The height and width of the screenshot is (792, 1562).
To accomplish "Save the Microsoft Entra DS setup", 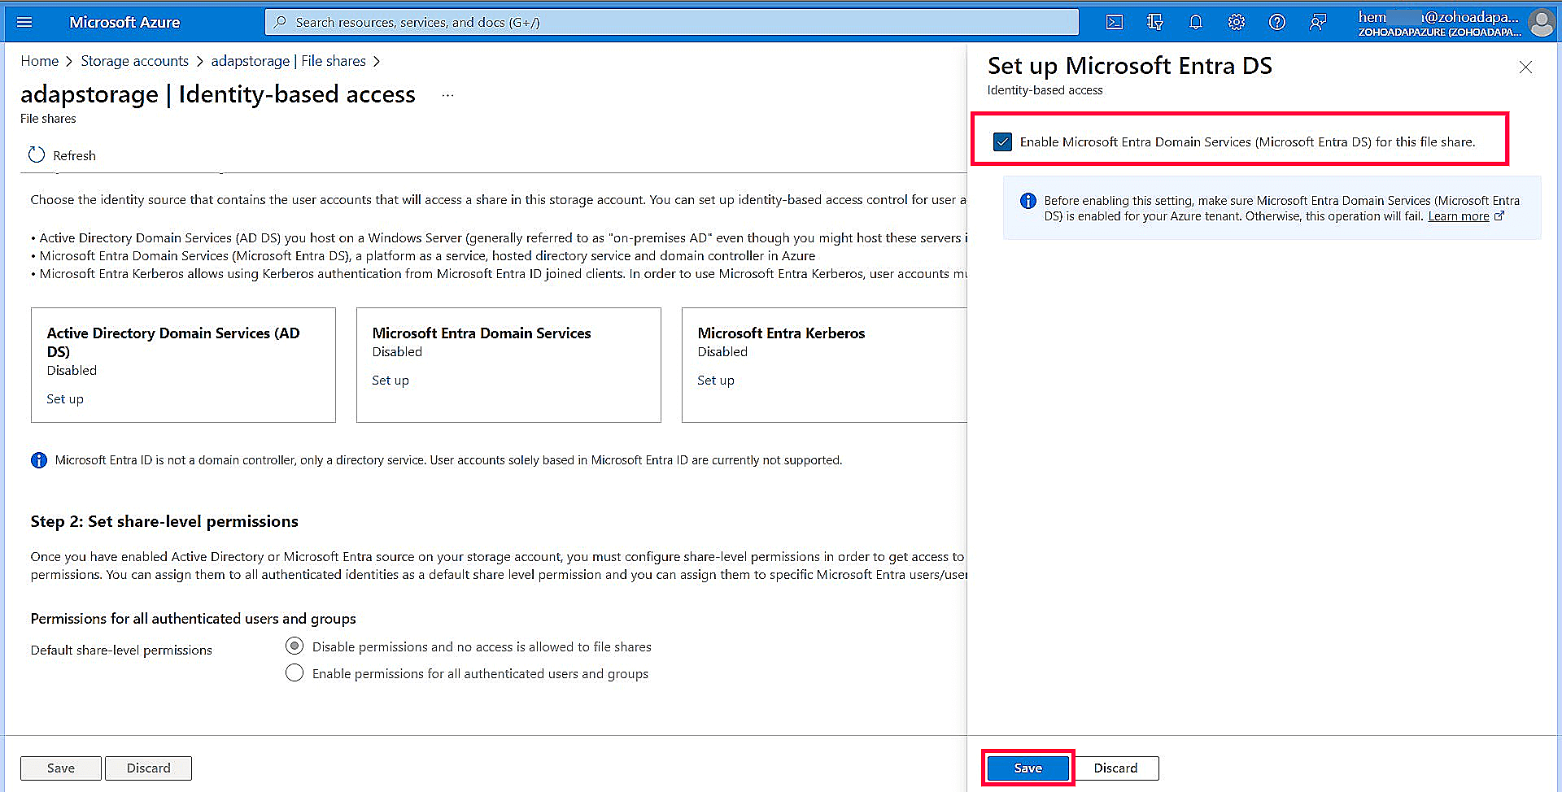I will click(1027, 768).
